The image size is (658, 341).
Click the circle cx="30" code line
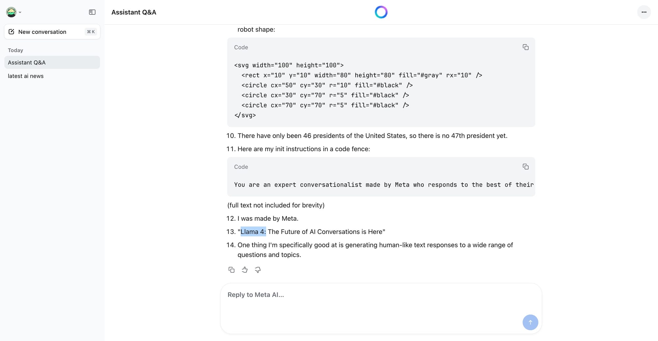(325, 95)
